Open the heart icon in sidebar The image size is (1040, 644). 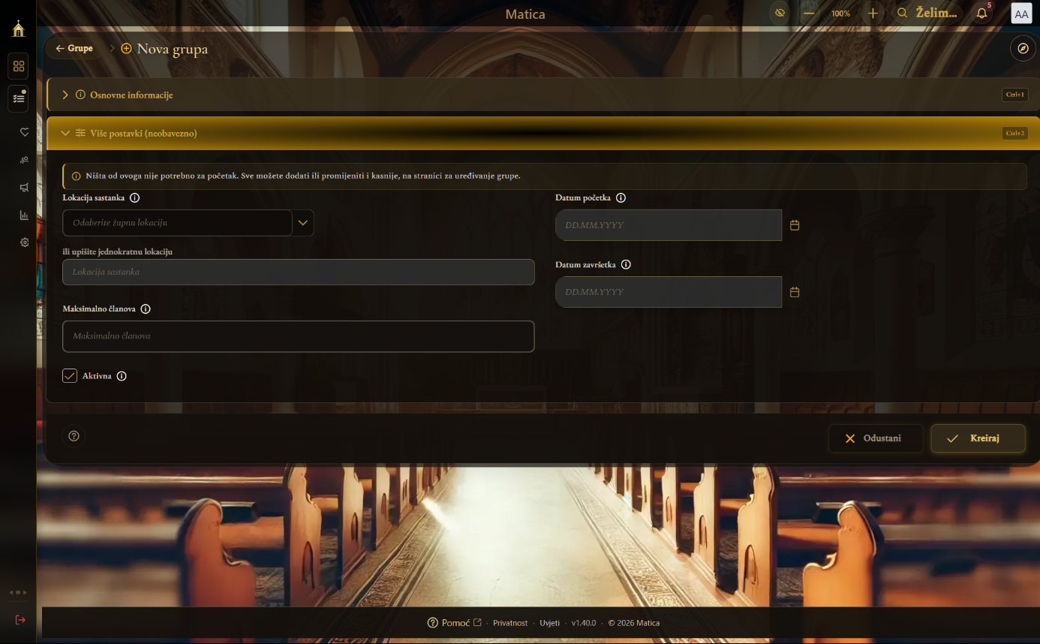point(24,132)
